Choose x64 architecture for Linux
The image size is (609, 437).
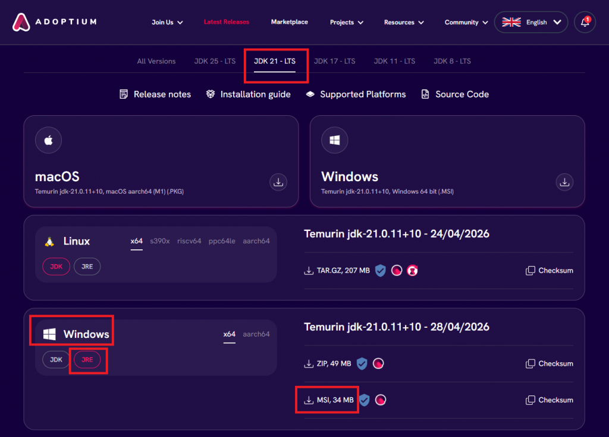[x=136, y=241]
